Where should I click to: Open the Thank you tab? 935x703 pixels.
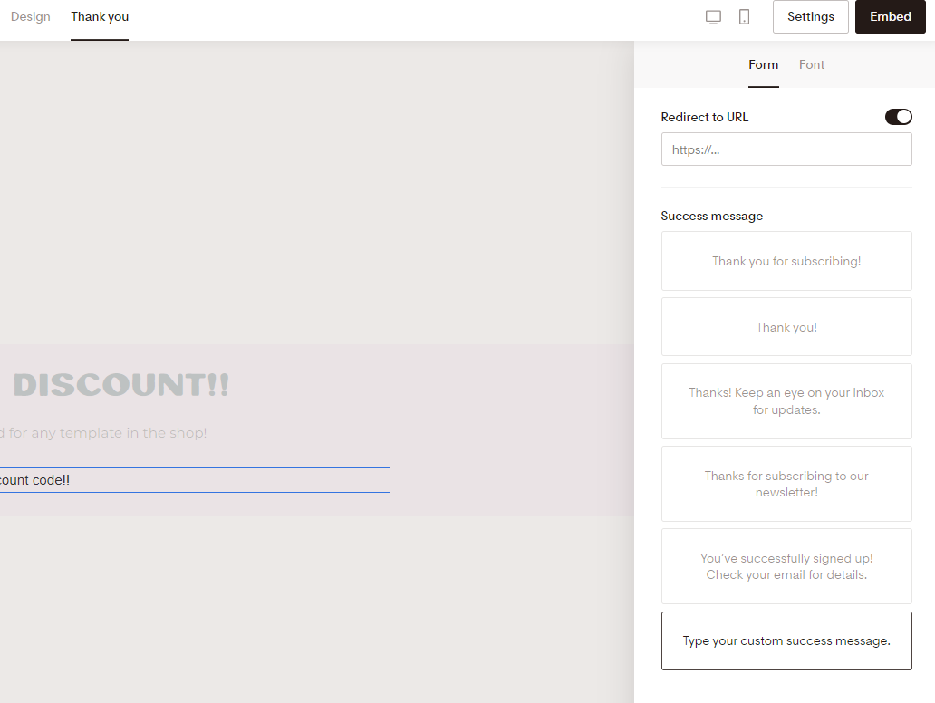(x=99, y=16)
